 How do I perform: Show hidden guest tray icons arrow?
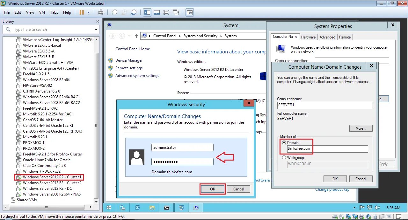coord(354,208)
